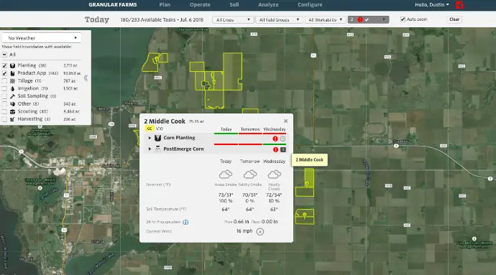Click the PostEmerge Corn dark square icon

pyautogui.click(x=283, y=149)
